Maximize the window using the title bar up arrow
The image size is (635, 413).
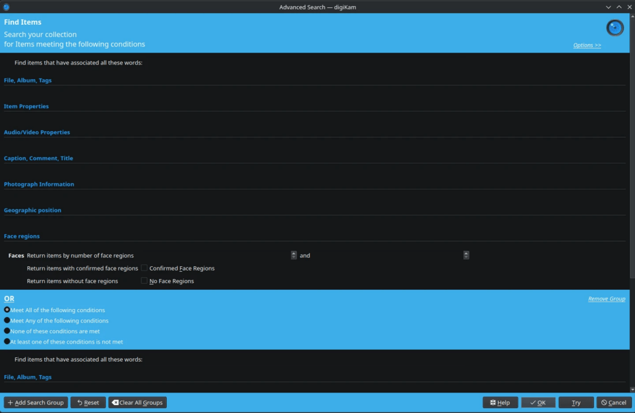tap(619, 7)
